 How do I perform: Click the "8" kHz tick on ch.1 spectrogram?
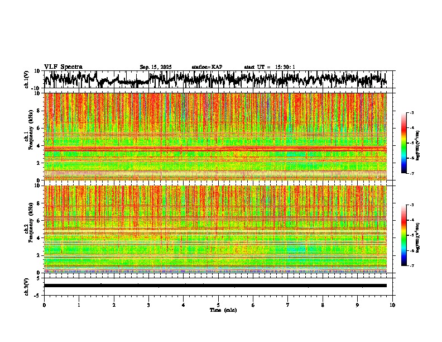pos(39,111)
